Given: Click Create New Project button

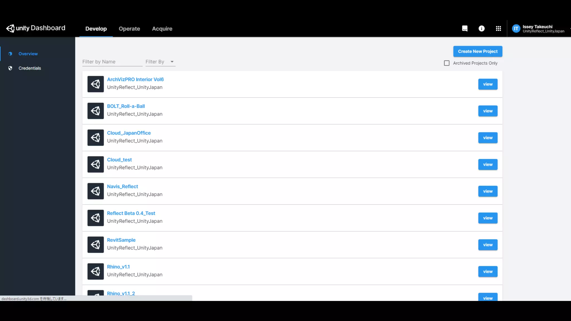Looking at the screenshot, I should coord(478,52).
